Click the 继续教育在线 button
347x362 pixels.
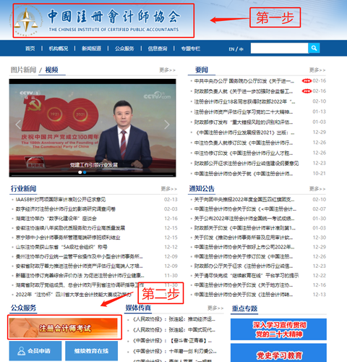pos(91,350)
